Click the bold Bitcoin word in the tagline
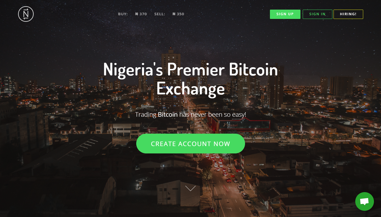This screenshot has height=217, width=381. pos(168,114)
